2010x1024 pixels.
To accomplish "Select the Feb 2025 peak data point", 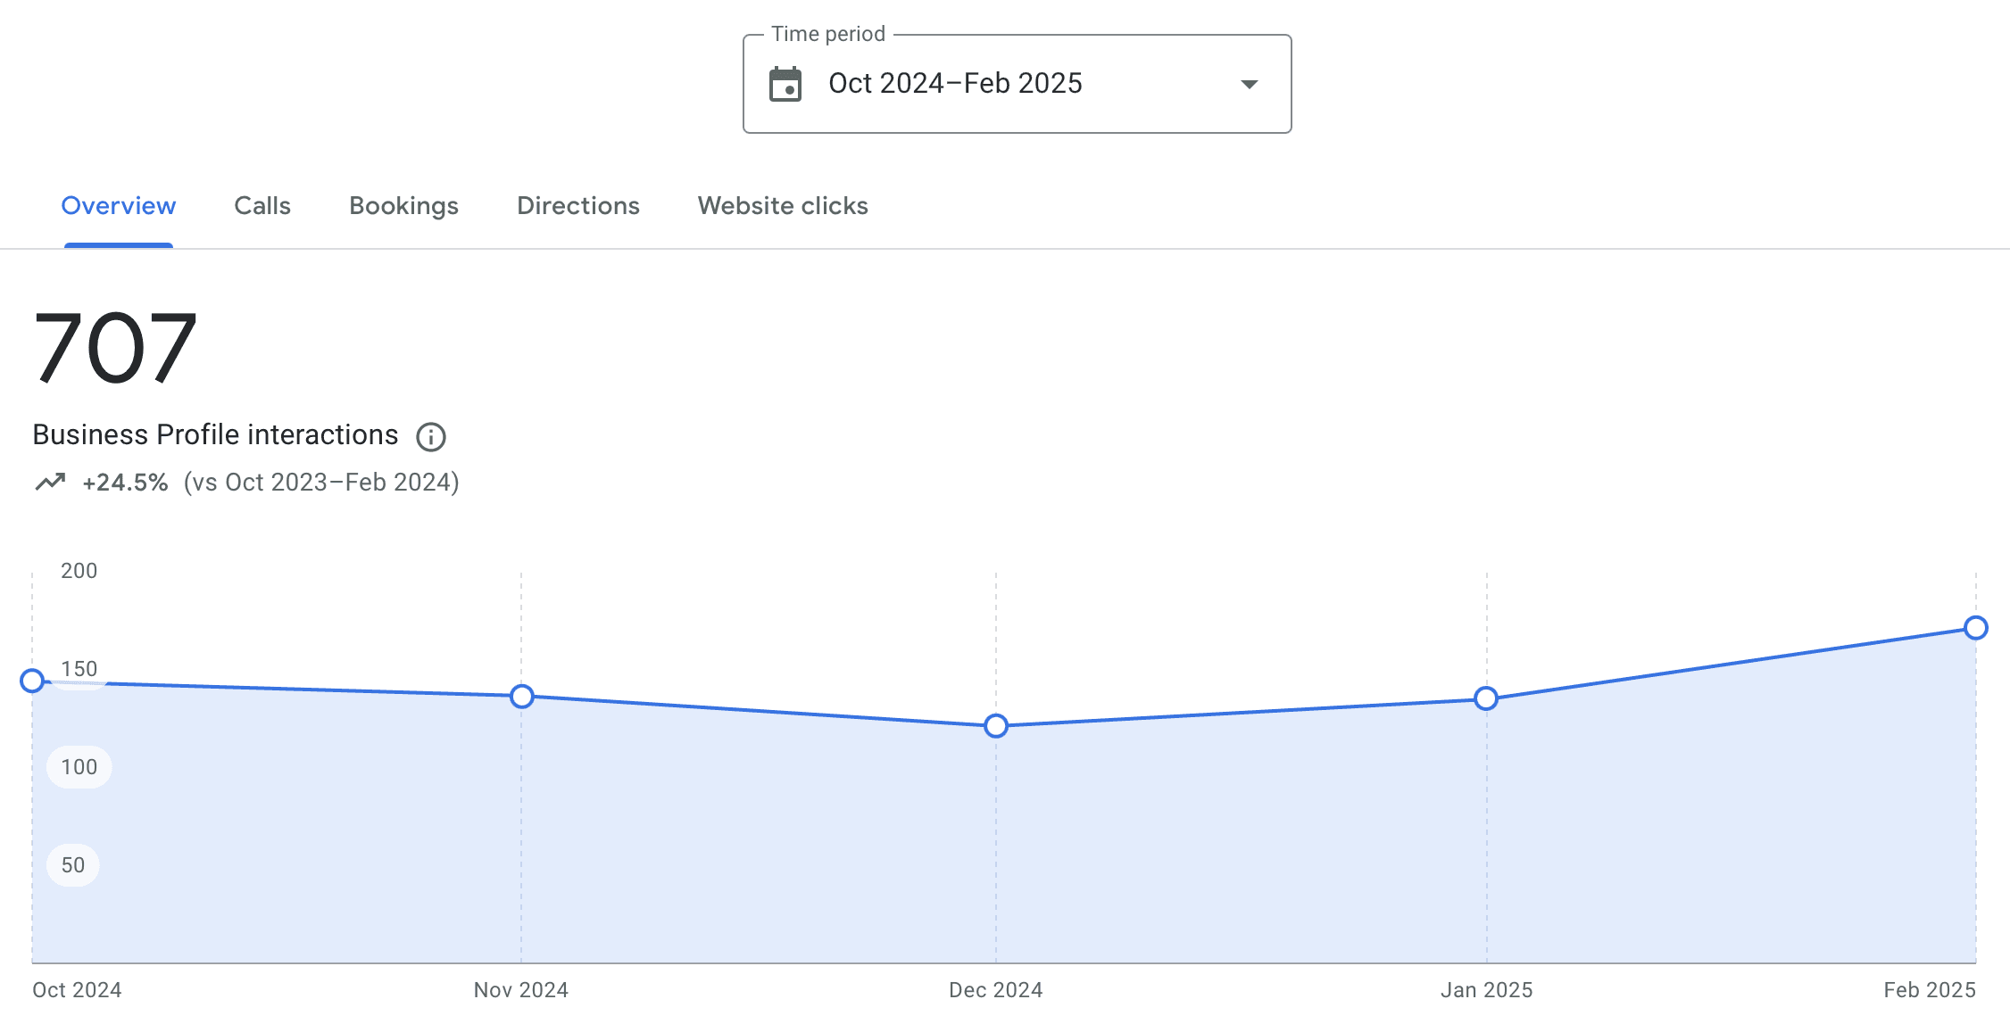I will click(1976, 628).
